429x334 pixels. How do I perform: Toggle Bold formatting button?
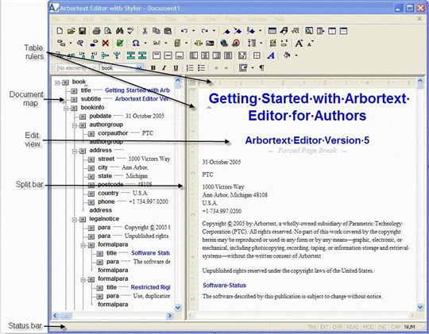tap(153, 68)
